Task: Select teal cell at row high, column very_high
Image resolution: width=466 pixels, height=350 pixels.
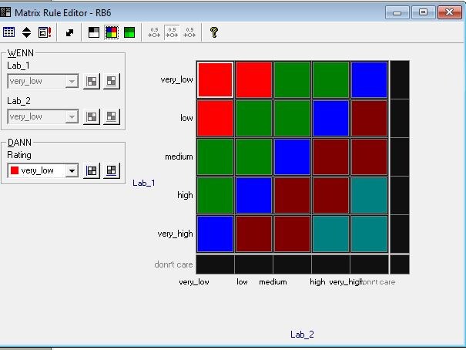Action: pyautogui.click(x=370, y=195)
